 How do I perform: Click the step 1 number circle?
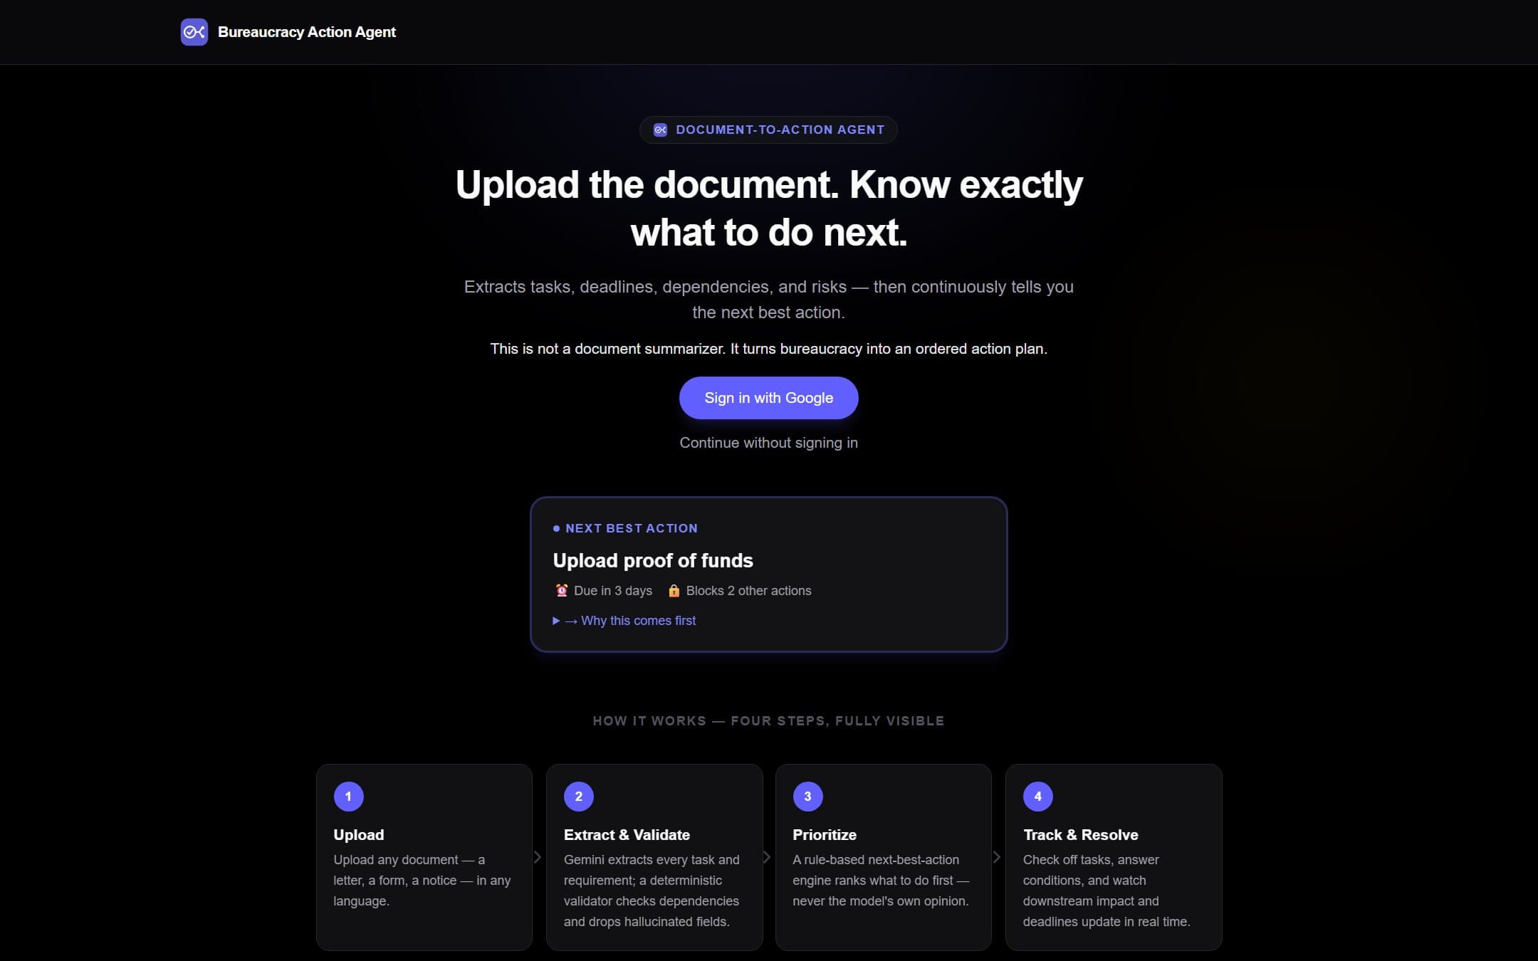pyautogui.click(x=348, y=797)
